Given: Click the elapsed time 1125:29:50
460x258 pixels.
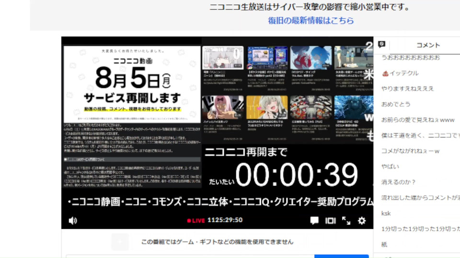Looking at the screenshot, I should 225,220.
